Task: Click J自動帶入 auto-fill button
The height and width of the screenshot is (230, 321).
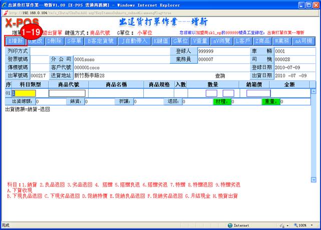Action: [x=134, y=40]
